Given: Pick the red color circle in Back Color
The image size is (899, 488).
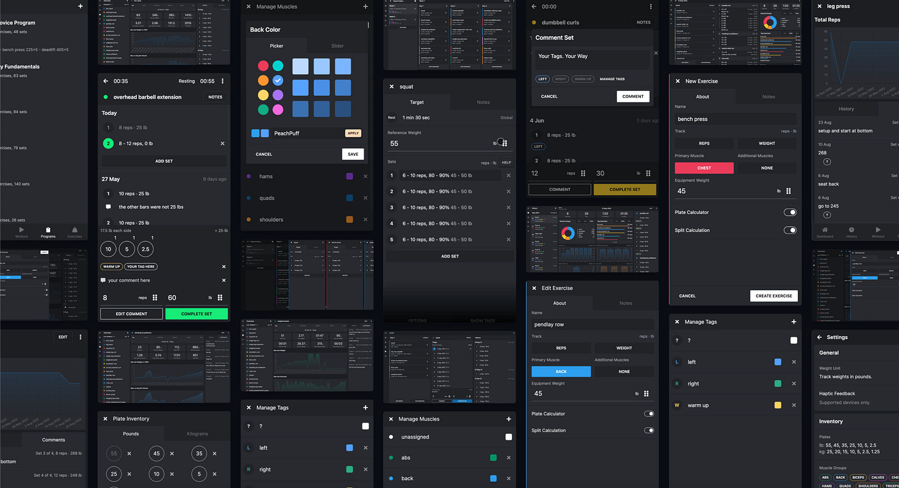Looking at the screenshot, I should (263, 65).
